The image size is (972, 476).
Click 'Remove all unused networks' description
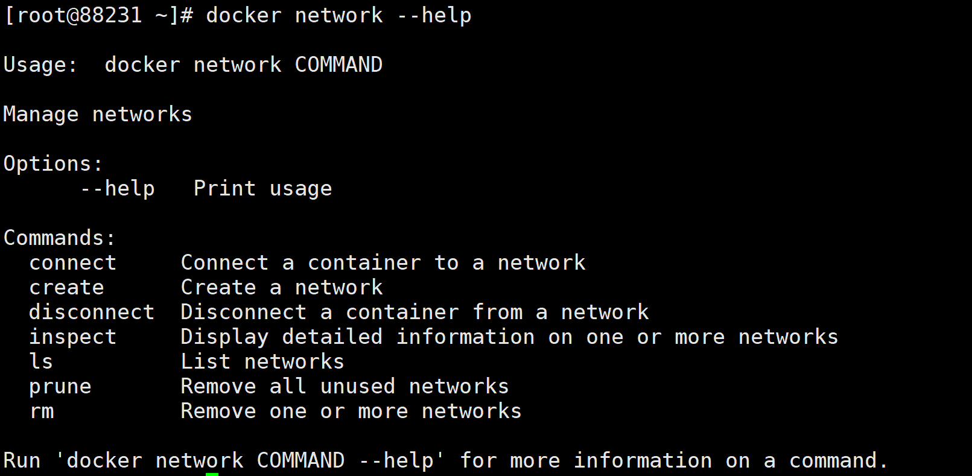coord(345,387)
